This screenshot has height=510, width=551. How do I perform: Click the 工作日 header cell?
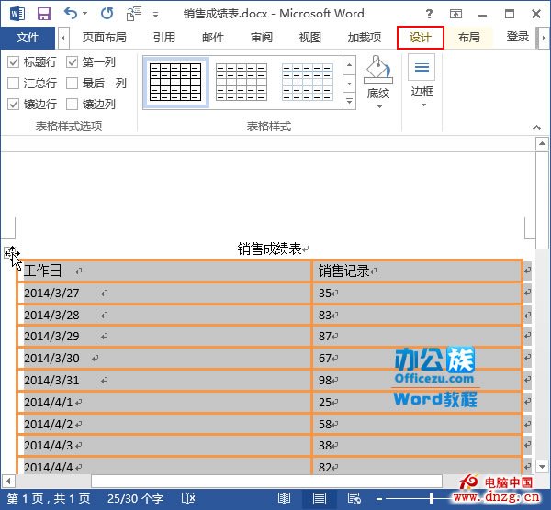tap(164, 271)
